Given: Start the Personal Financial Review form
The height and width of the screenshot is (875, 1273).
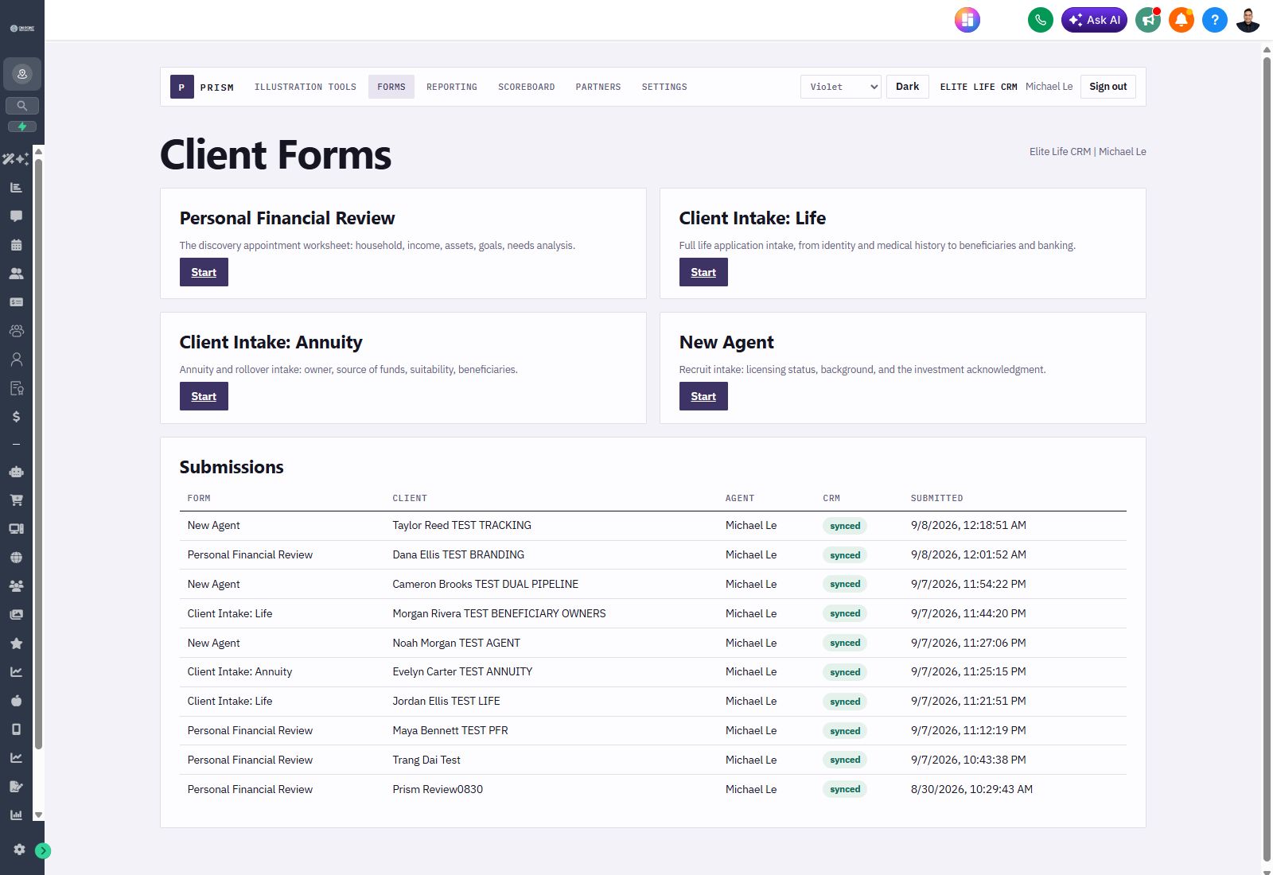Looking at the screenshot, I should click(x=204, y=272).
